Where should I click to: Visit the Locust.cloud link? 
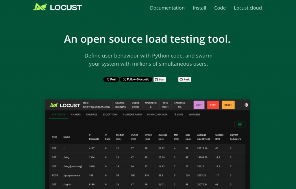point(248,8)
